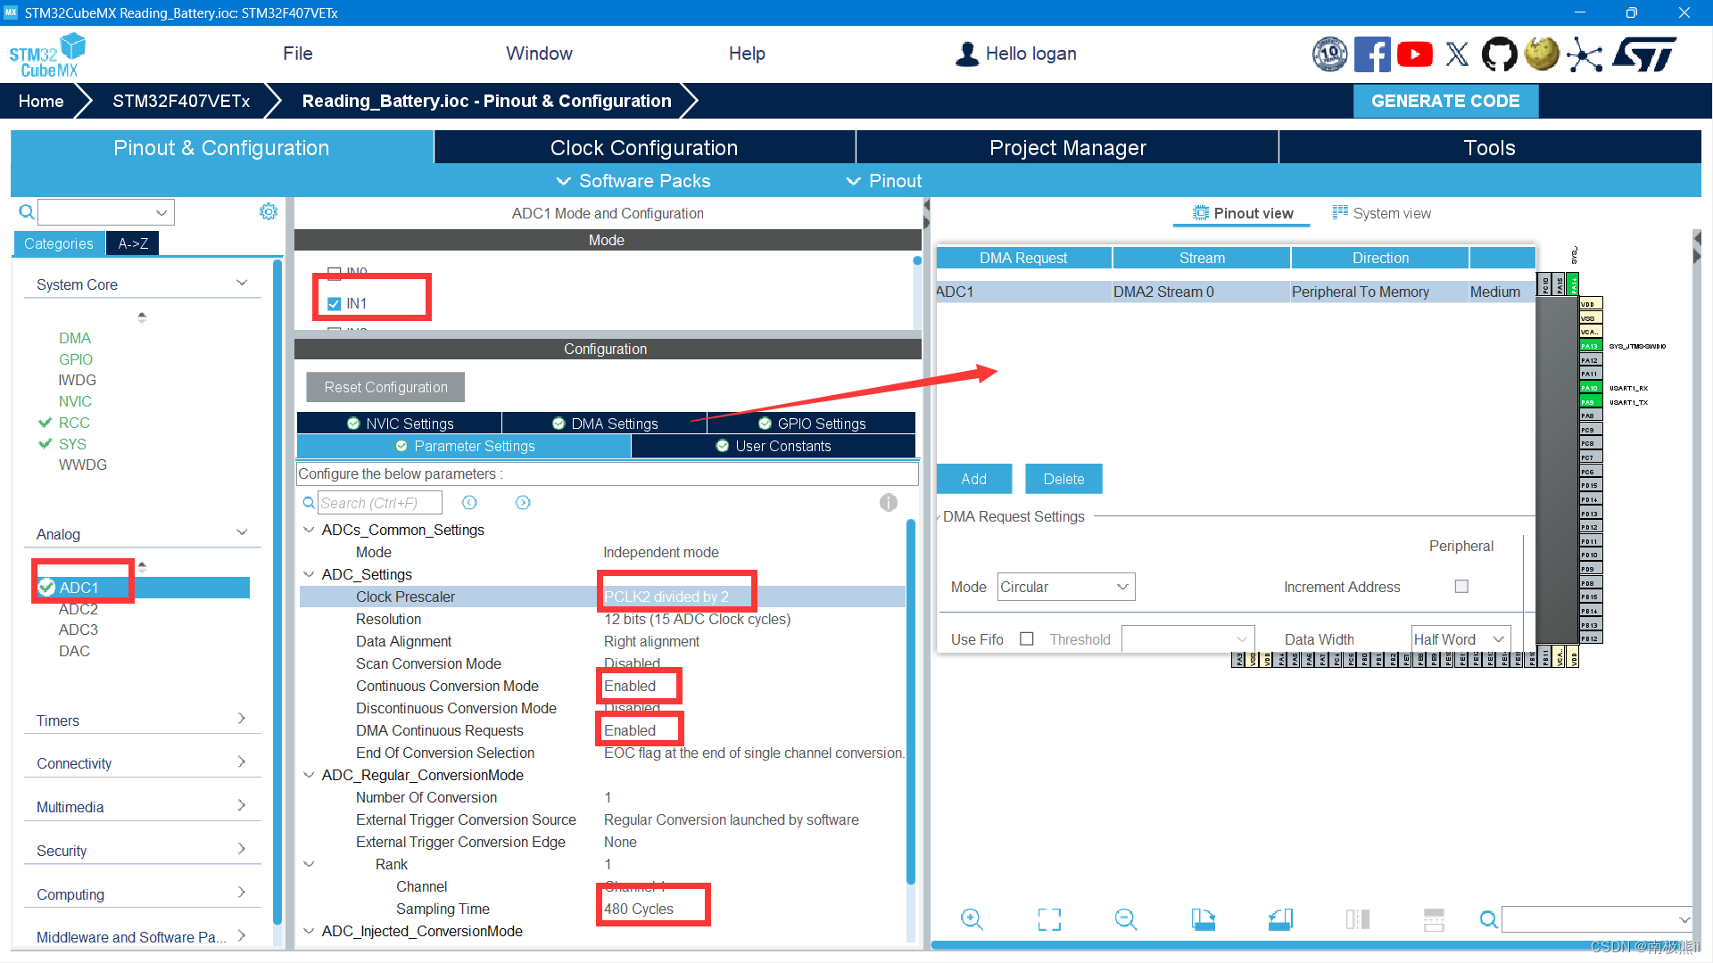The width and height of the screenshot is (1713, 963).
Task: Switch to Clock Configuration tab
Action: tap(643, 148)
